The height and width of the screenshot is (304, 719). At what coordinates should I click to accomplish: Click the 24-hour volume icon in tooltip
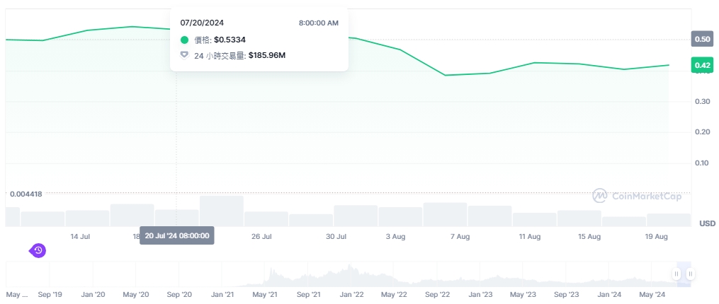[x=185, y=55]
